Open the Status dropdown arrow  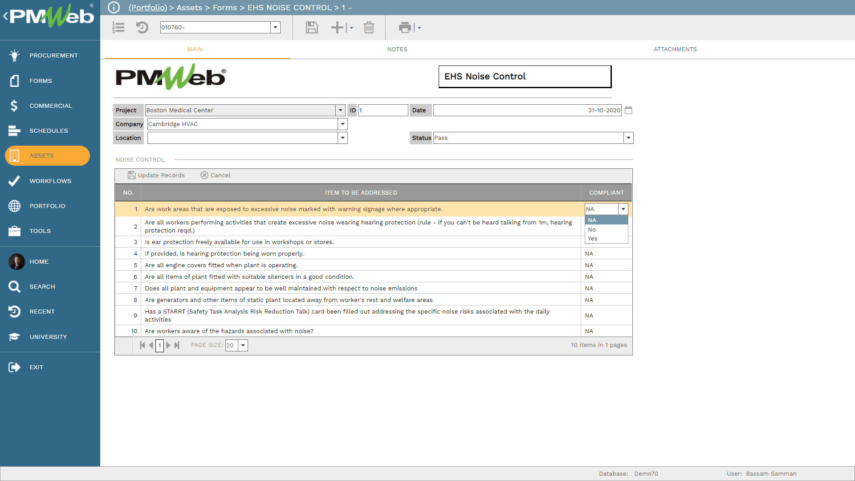click(628, 138)
